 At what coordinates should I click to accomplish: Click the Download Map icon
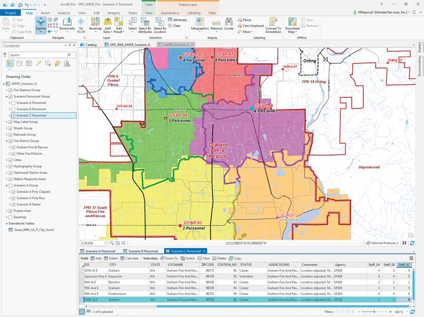click(292, 22)
